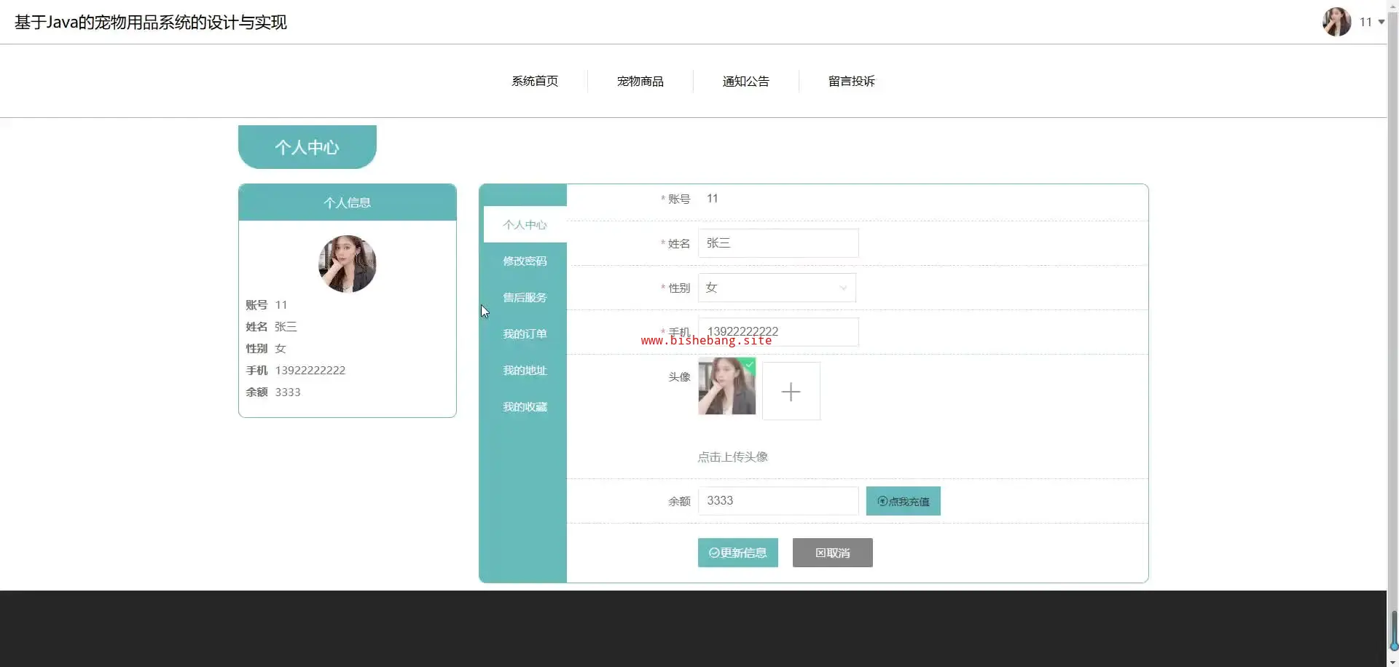The width and height of the screenshot is (1399, 667).
Task: Open 宠物商品 navigation item
Action: [x=640, y=81]
